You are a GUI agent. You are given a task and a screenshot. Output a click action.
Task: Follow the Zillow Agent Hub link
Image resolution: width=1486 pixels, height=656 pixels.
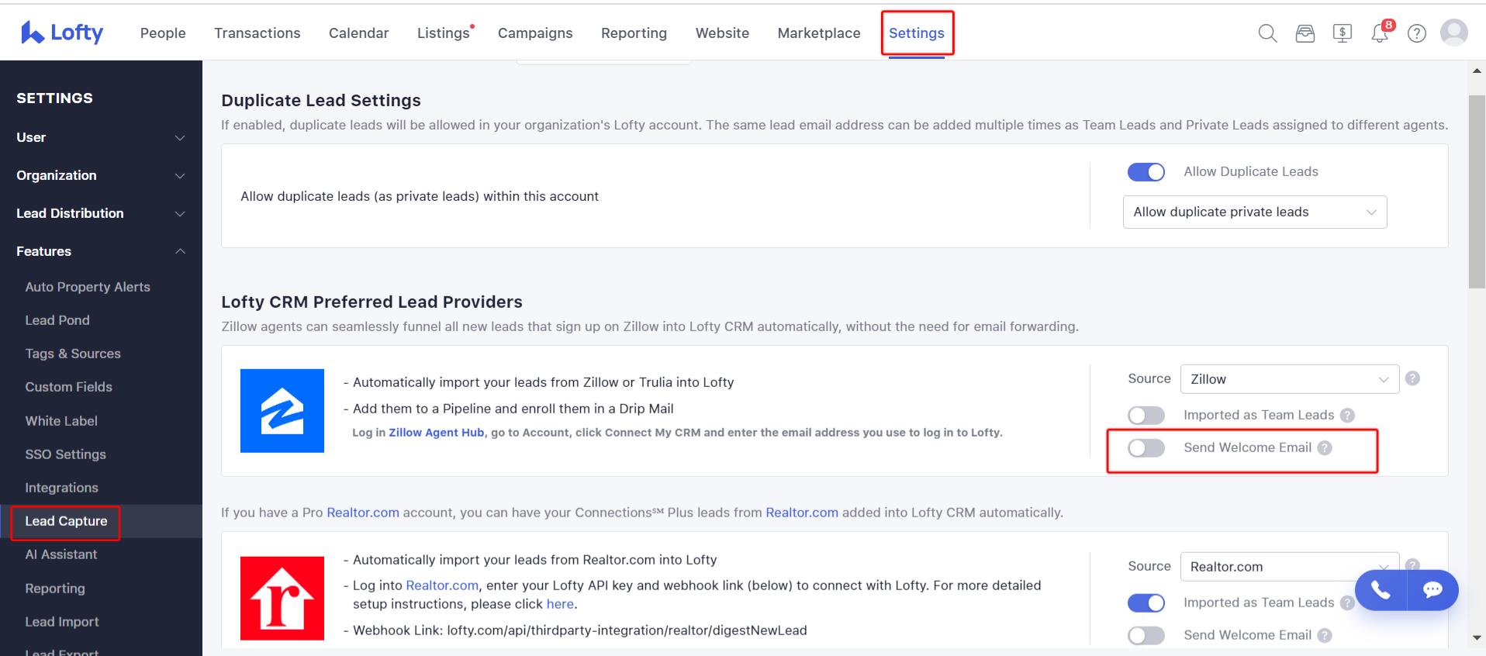437,433
